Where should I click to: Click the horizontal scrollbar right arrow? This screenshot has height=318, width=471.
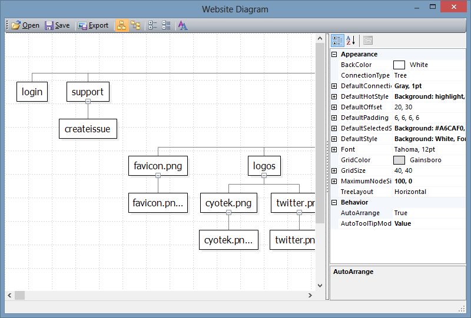[x=310, y=296]
